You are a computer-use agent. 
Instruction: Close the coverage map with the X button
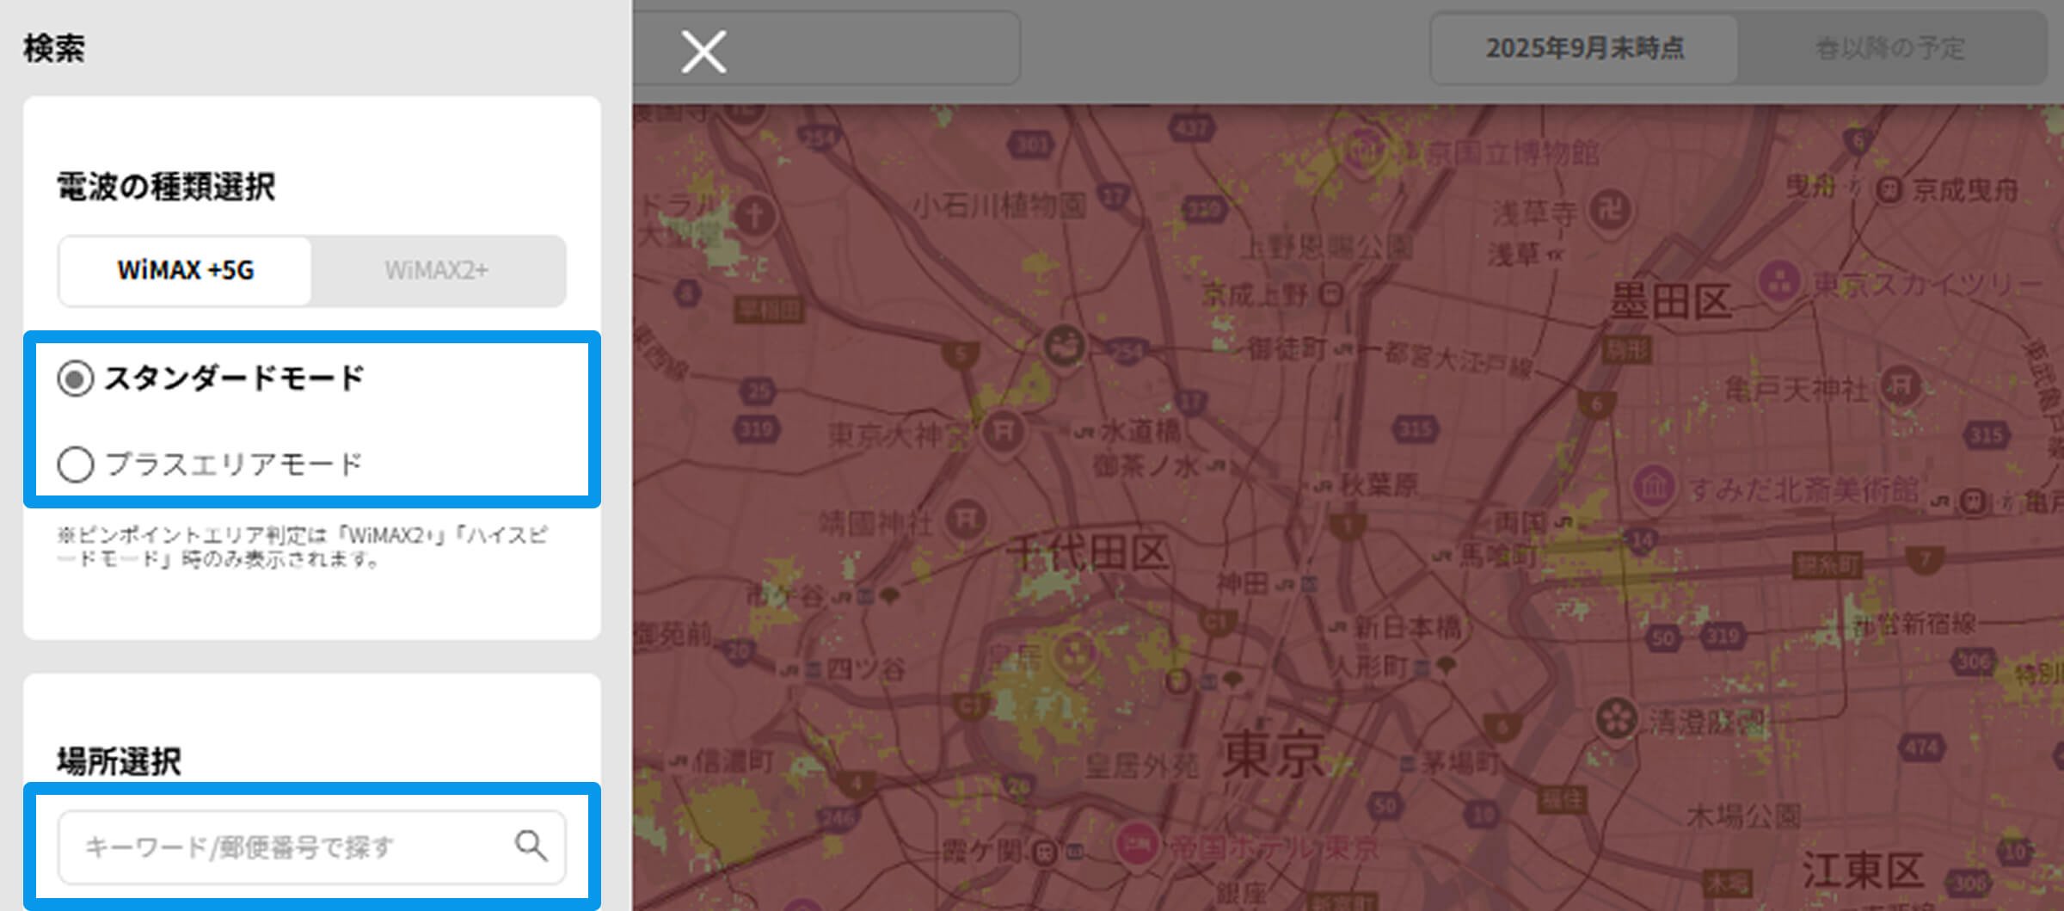[x=703, y=52]
